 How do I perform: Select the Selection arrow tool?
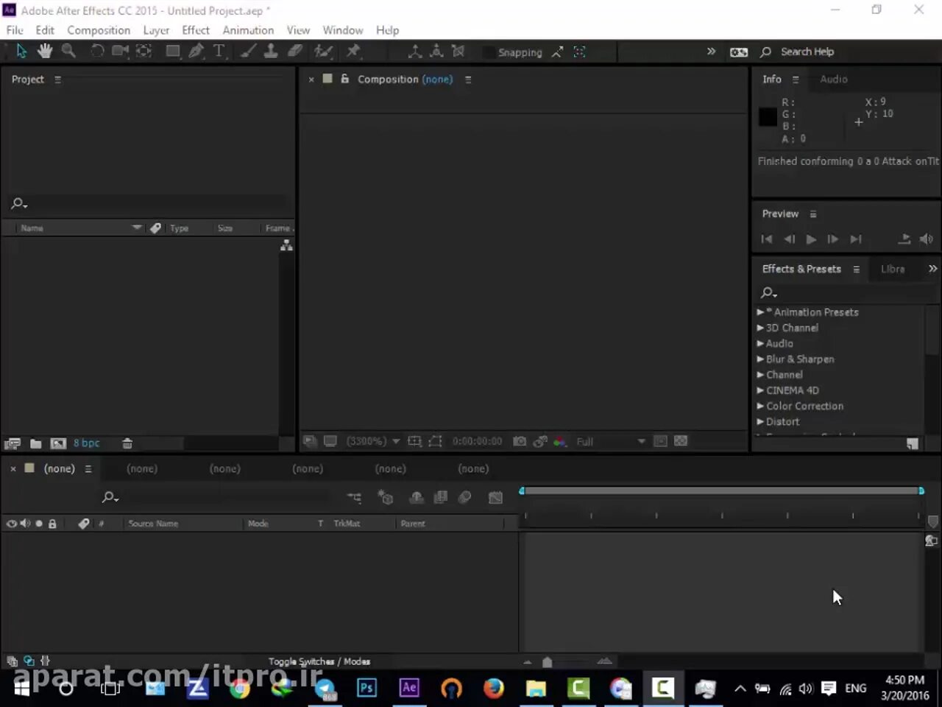21,51
